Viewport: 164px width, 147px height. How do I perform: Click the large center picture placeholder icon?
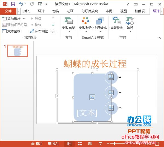click(92, 97)
